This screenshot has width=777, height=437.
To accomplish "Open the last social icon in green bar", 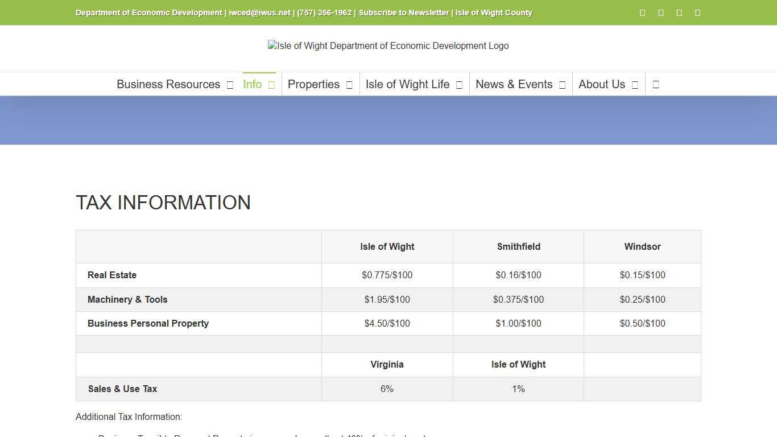I will click(697, 13).
